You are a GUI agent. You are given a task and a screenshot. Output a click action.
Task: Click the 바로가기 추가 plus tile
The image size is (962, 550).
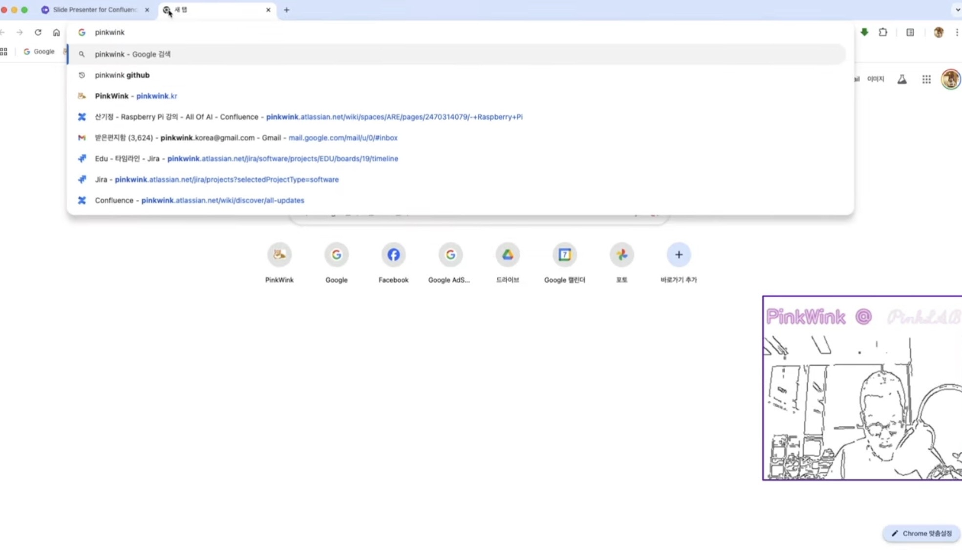(x=679, y=263)
